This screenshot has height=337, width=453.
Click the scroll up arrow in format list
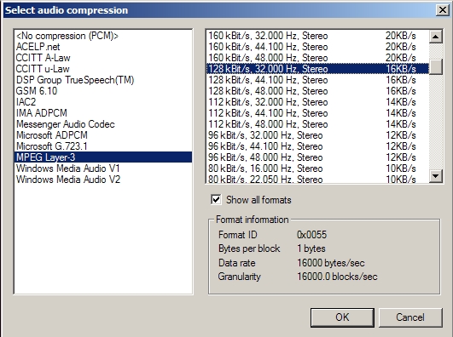pyautogui.click(x=436, y=37)
